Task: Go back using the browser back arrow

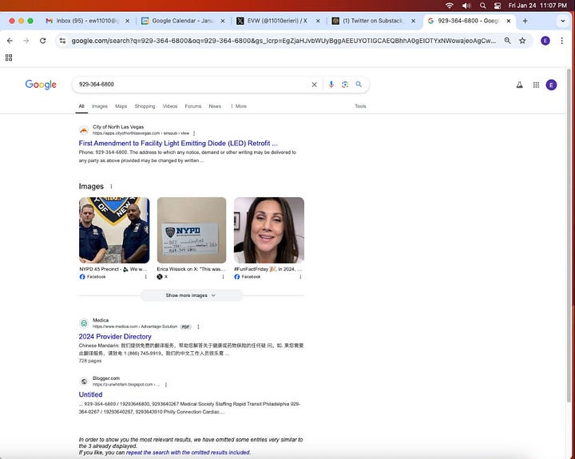Action: [x=10, y=41]
